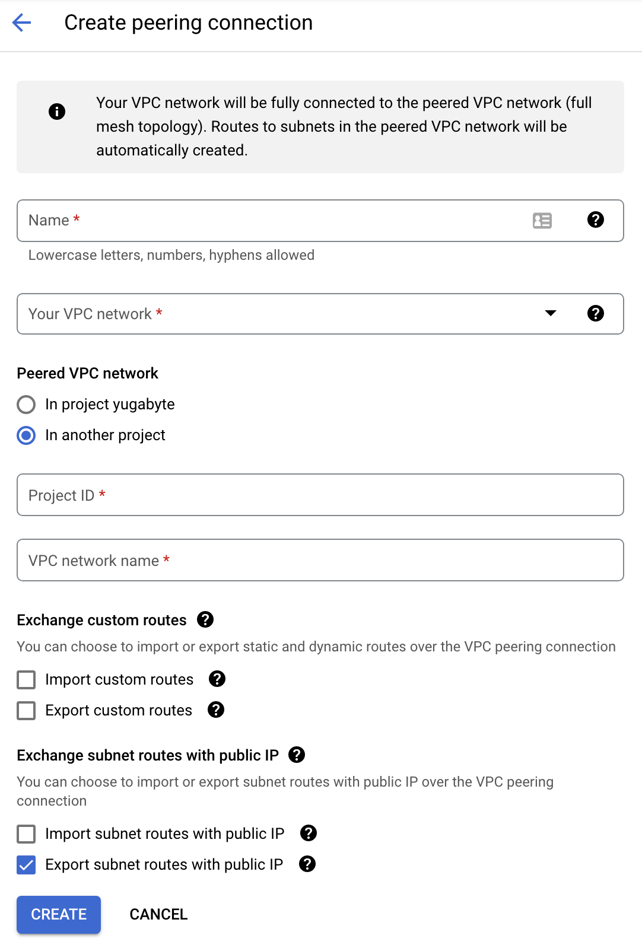Click the back arrow to exit peering creation

[x=21, y=23]
